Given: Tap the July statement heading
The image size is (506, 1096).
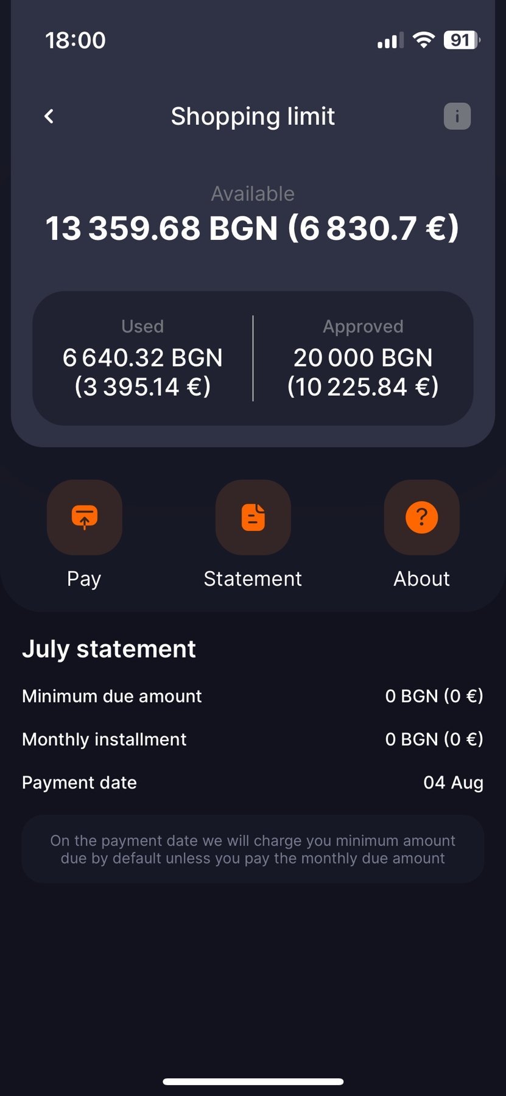Looking at the screenshot, I should pyautogui.click(x=109, y=649).
